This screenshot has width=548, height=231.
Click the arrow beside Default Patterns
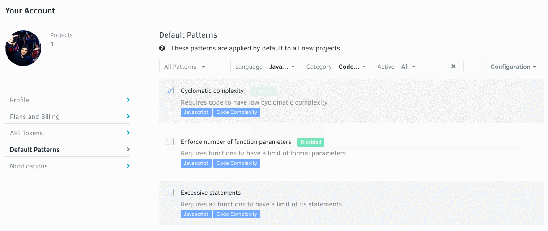[x=128, y=149]
